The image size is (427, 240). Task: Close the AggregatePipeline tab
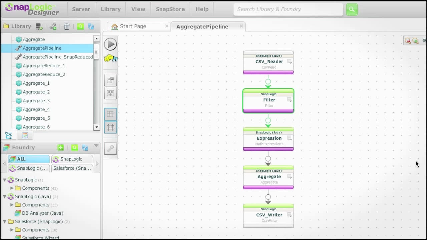pyautogui.click(x=241, y=26)
